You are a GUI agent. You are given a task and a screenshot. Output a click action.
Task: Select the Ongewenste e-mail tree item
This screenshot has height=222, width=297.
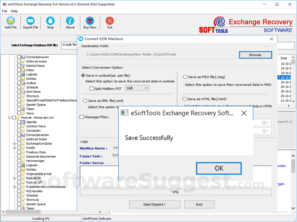point(39,174)
